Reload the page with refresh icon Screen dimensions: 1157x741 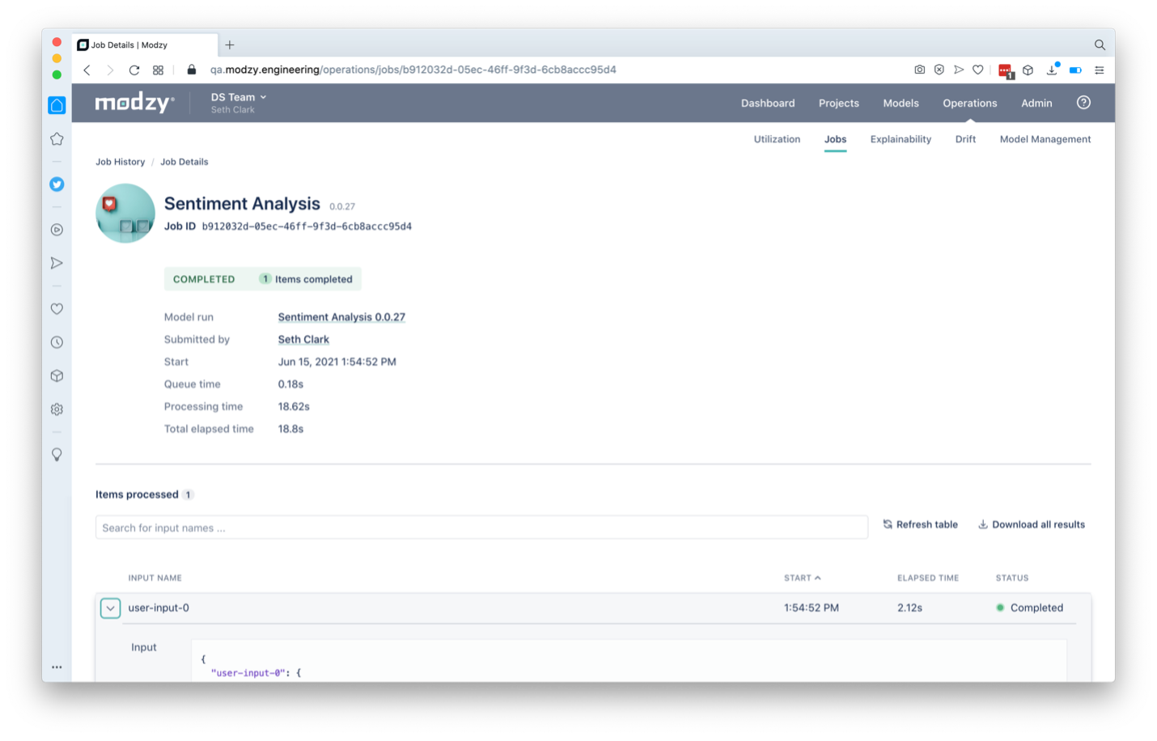[134, 70]
